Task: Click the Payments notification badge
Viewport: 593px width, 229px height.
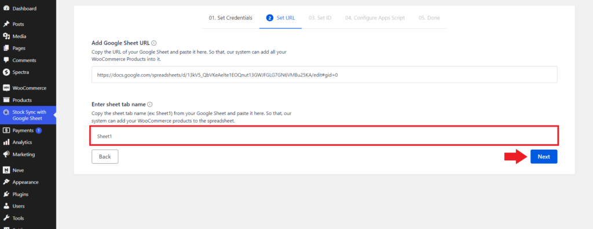Action: (39, 130)
